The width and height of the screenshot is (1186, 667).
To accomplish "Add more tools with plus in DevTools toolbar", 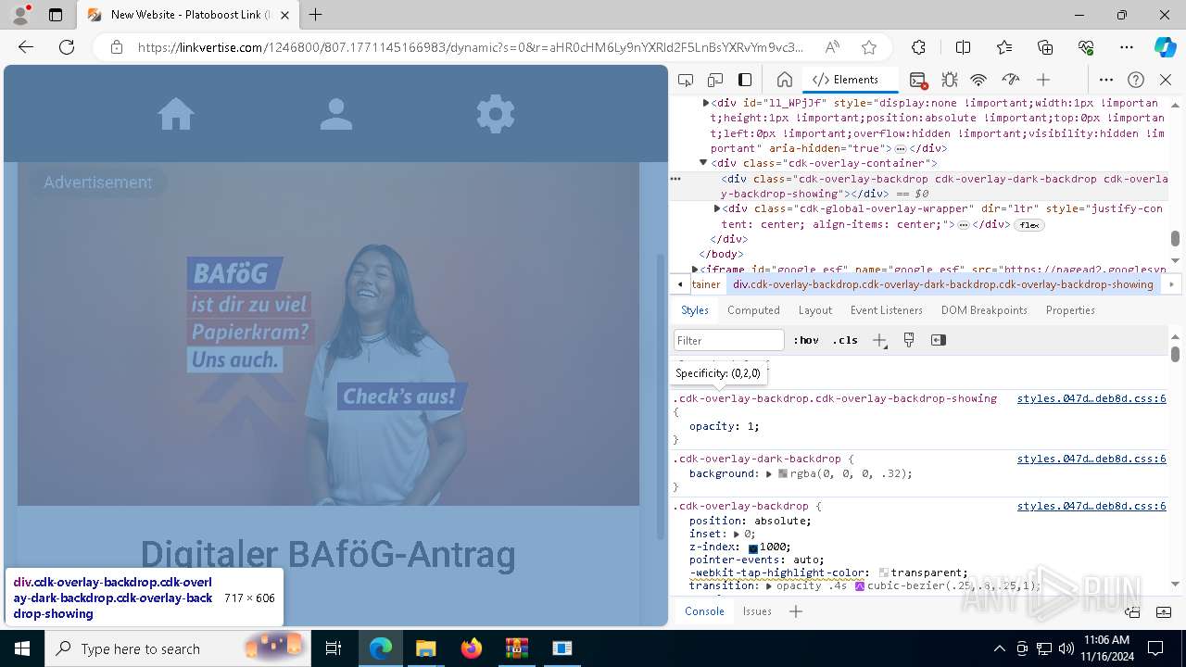I will [1043, 80].
